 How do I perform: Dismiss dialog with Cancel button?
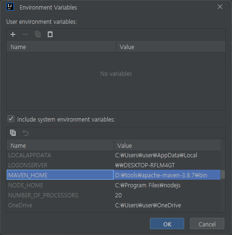point(207,224)
